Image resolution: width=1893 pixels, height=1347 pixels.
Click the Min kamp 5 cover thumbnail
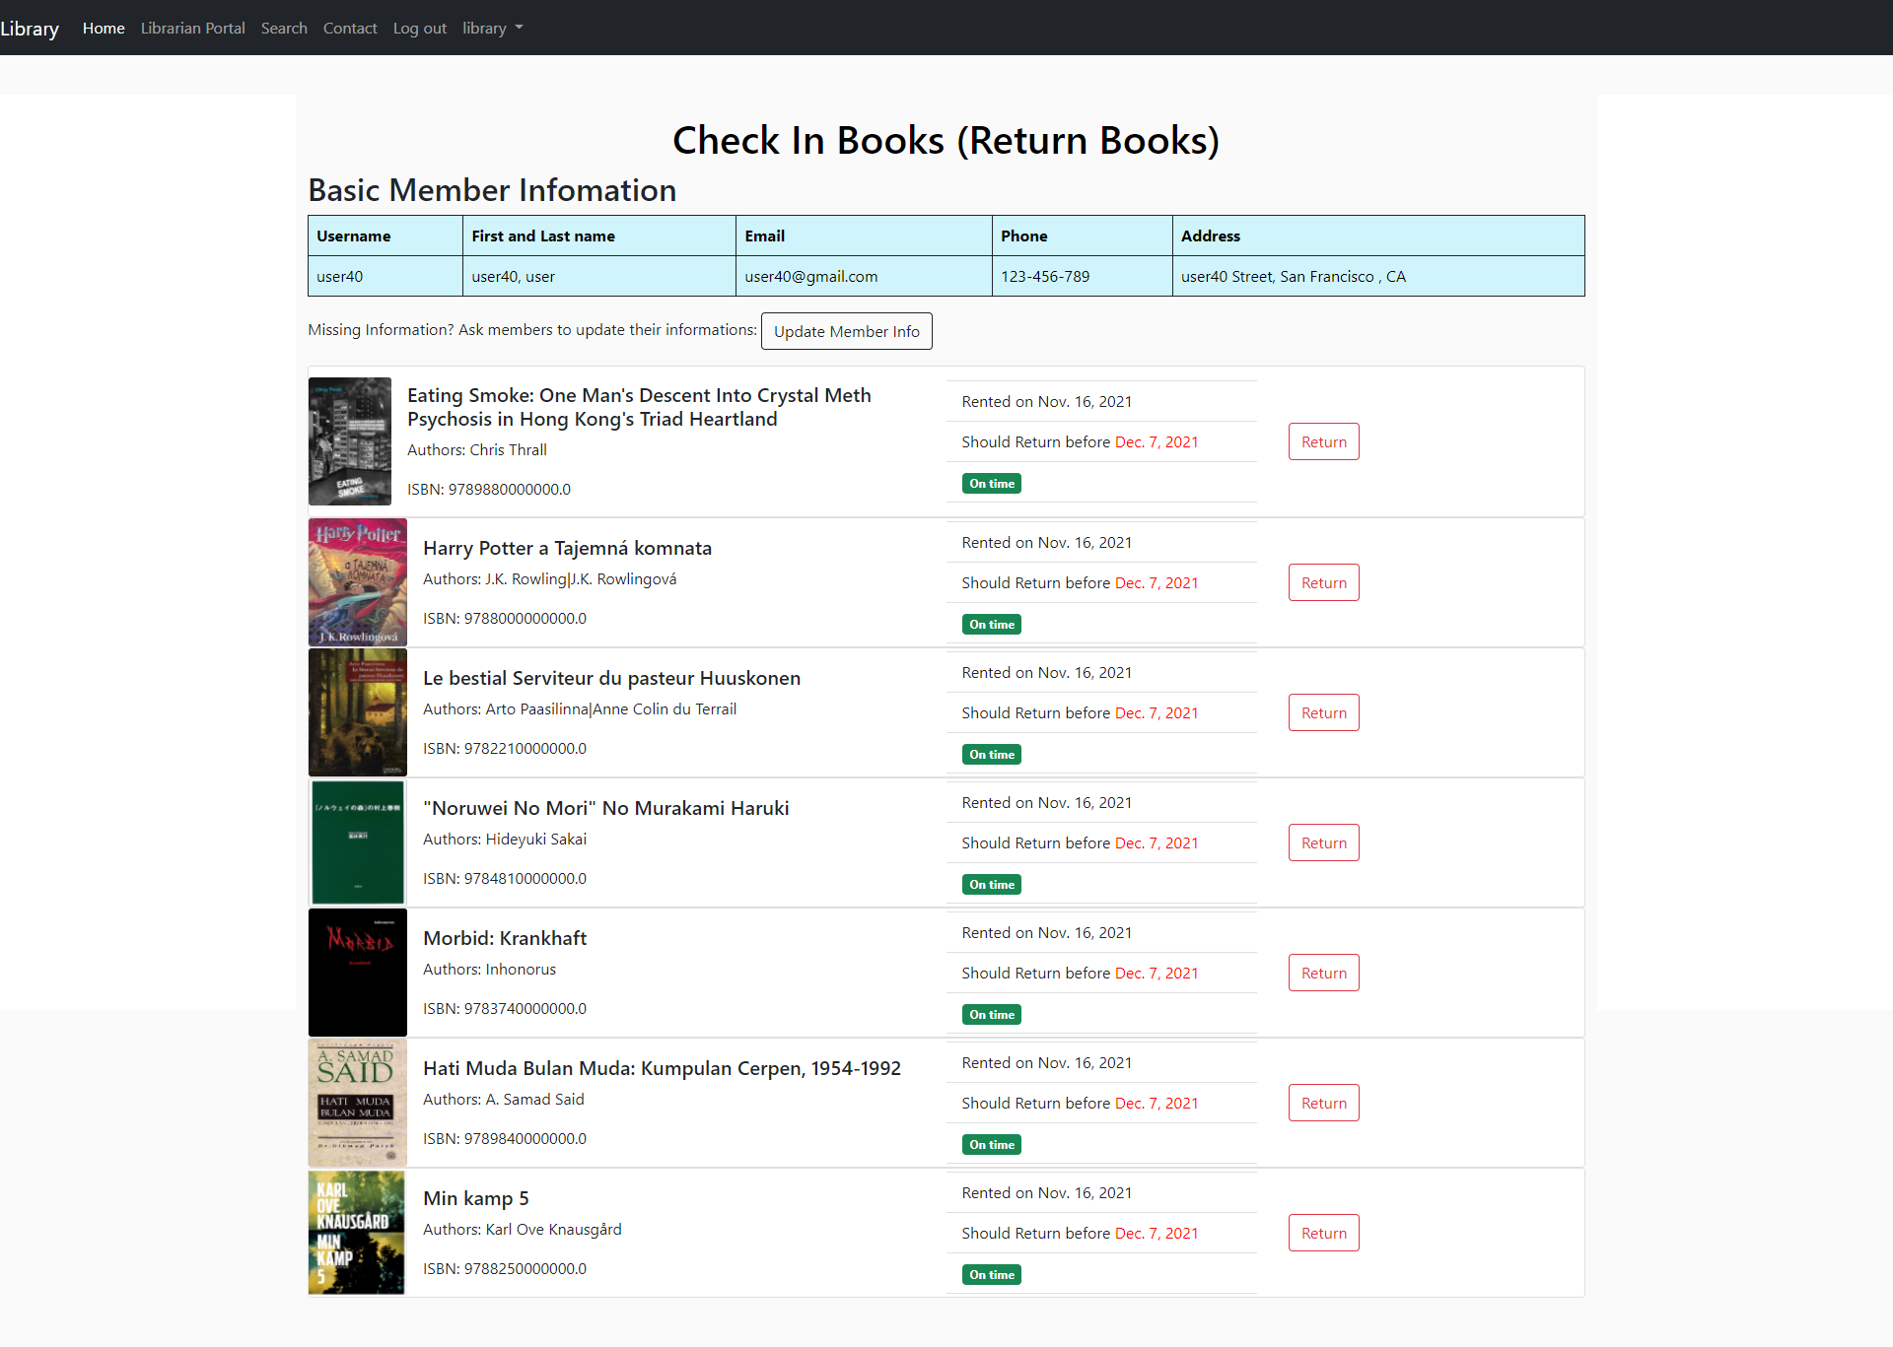(357, 1233)
